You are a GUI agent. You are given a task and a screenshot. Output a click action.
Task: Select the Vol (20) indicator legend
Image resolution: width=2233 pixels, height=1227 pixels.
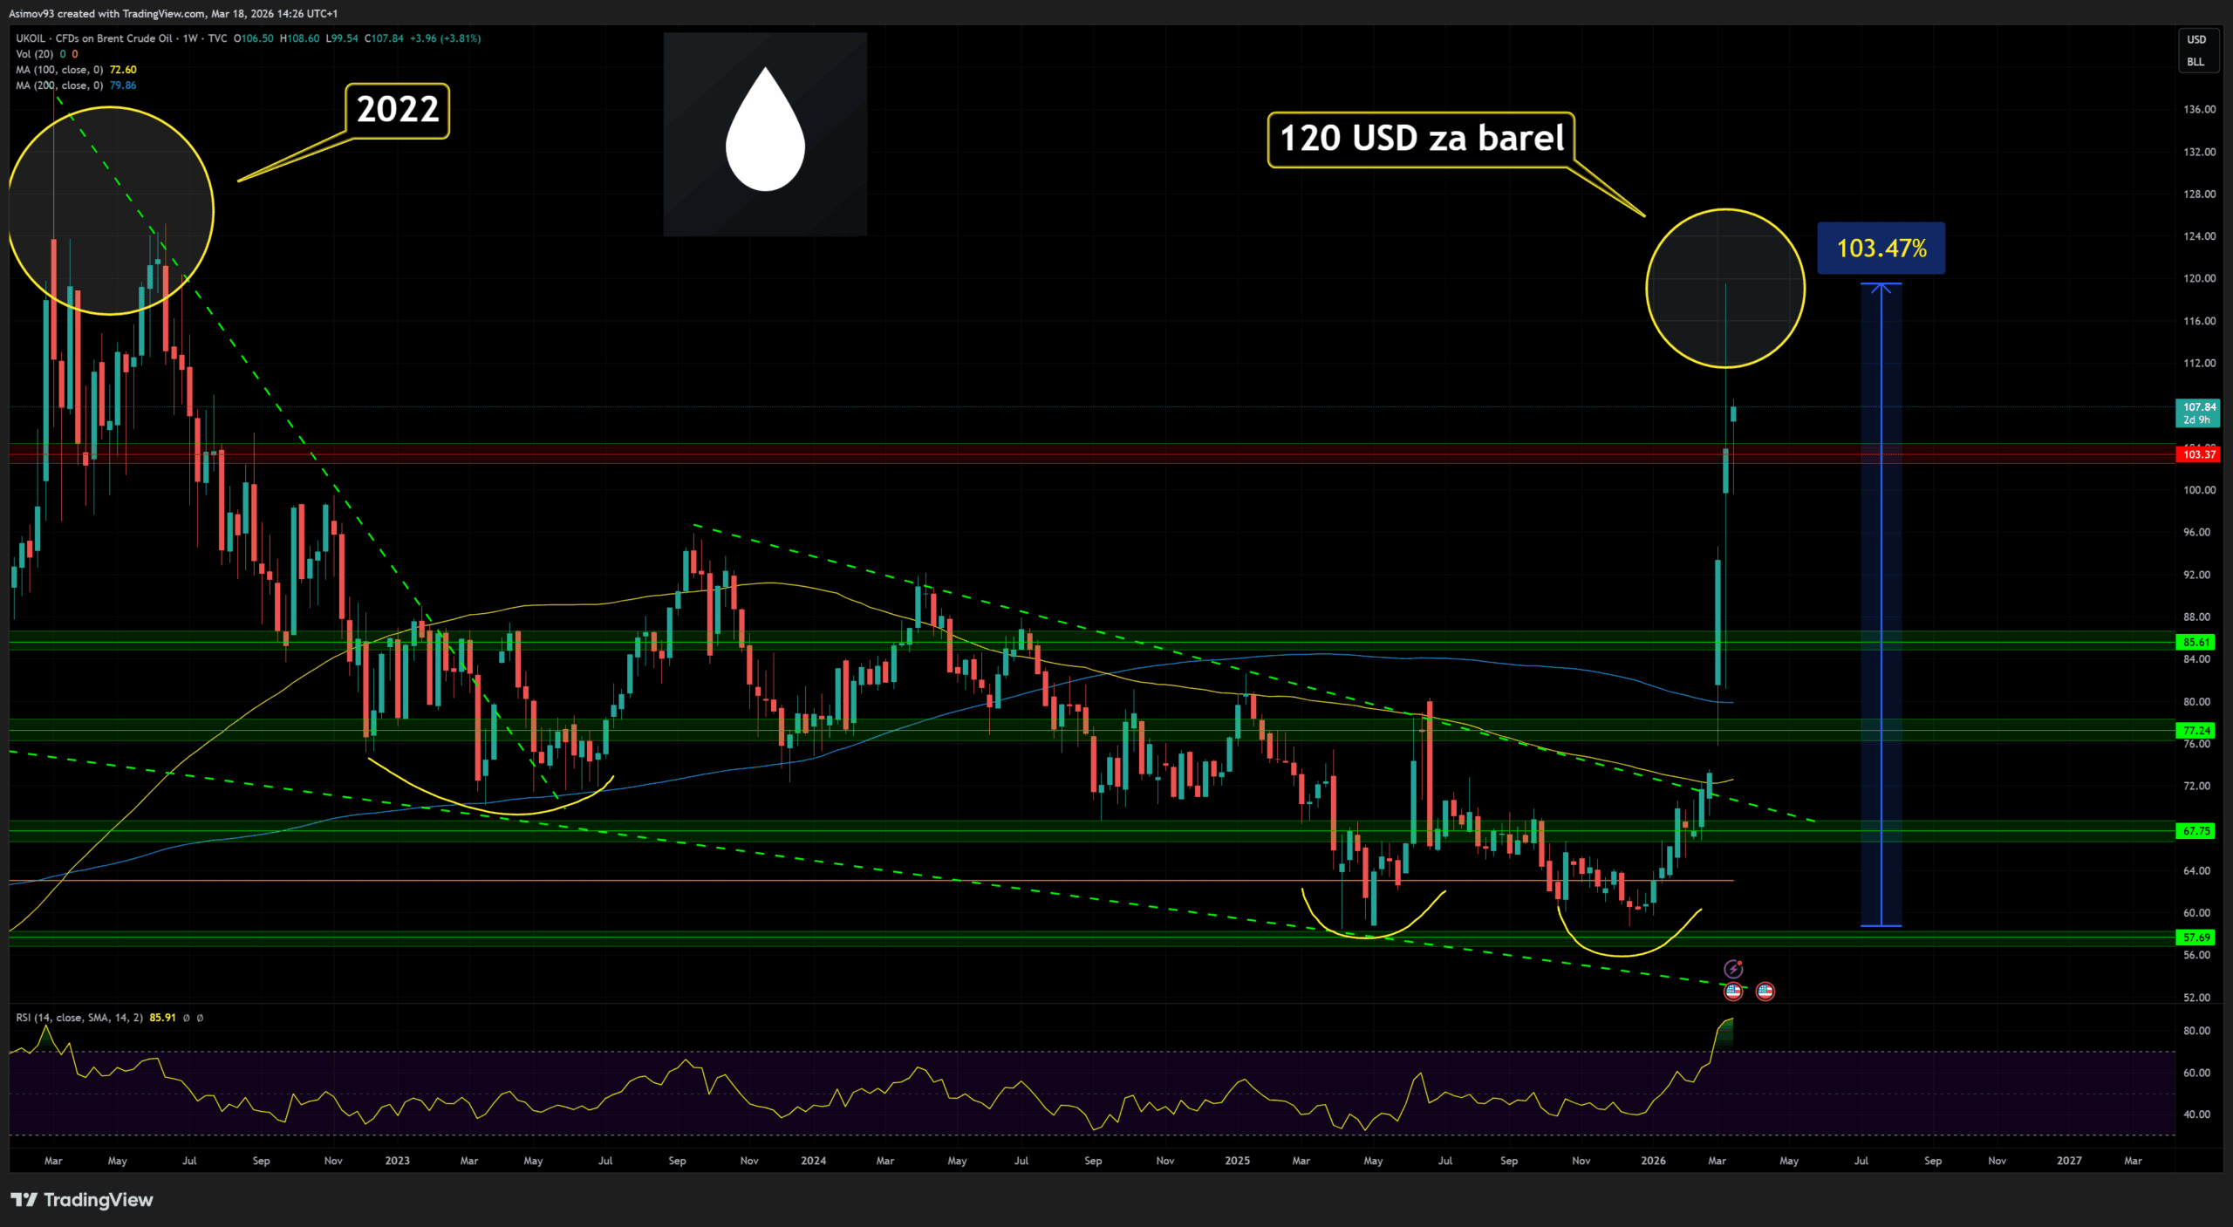click(35, 54)
